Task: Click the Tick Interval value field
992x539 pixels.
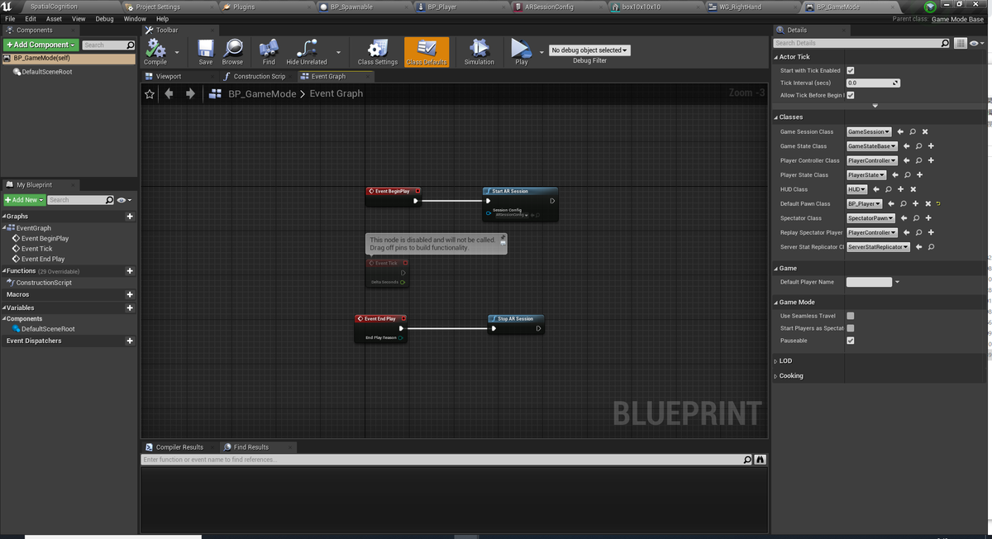Action: pos(873,83)
